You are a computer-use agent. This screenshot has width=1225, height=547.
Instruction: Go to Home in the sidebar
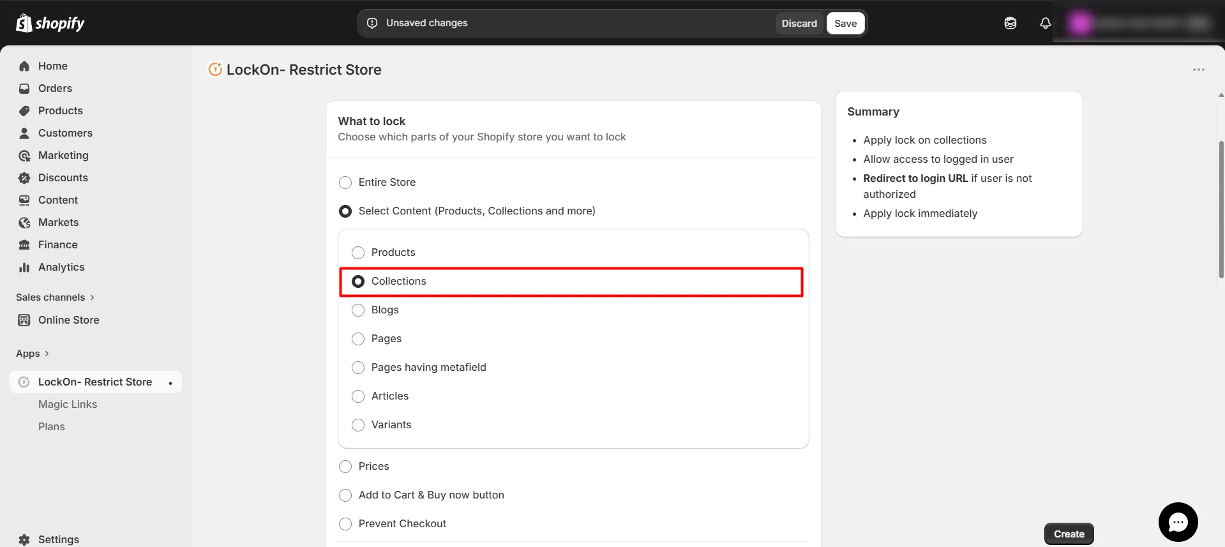click(x=53, y=66)
